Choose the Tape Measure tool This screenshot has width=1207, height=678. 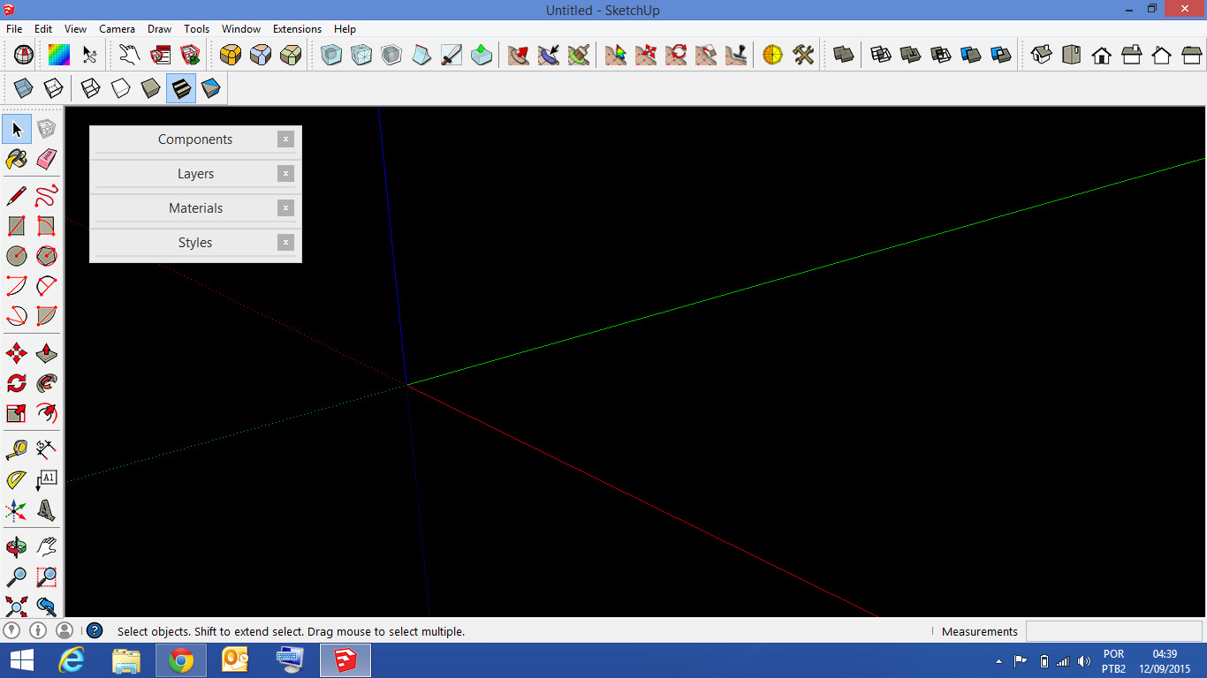click(16, 449)
